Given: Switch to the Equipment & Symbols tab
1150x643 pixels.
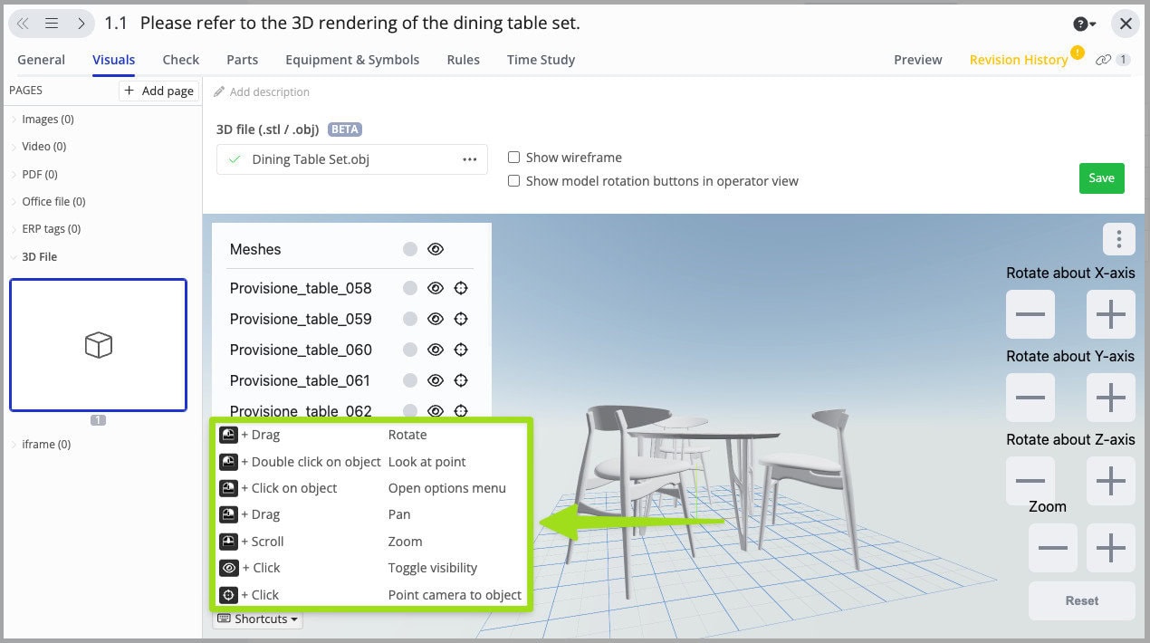Looking at the screenshot, I should (x=351, y=59).
